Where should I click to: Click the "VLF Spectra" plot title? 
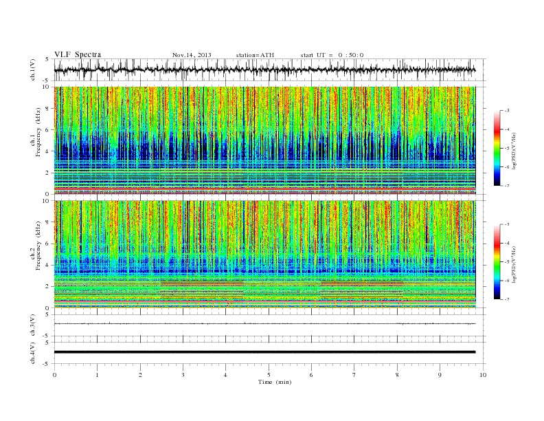[78, 54]
